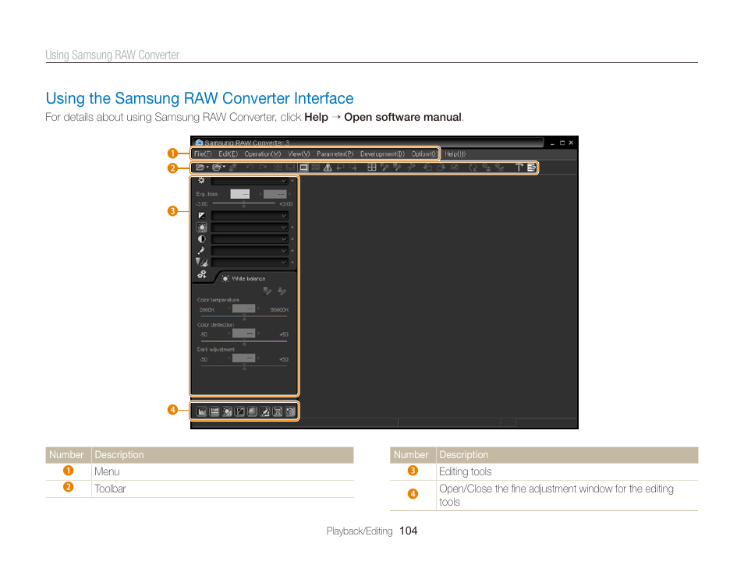Click the hammer tool icon in toolbar
The image size is (744, 561).
(x=519, y=168)
